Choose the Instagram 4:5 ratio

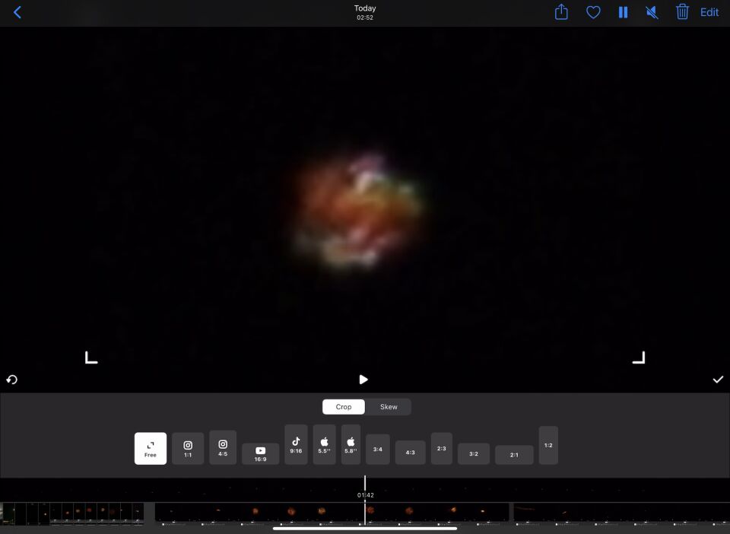coord(223,447)
